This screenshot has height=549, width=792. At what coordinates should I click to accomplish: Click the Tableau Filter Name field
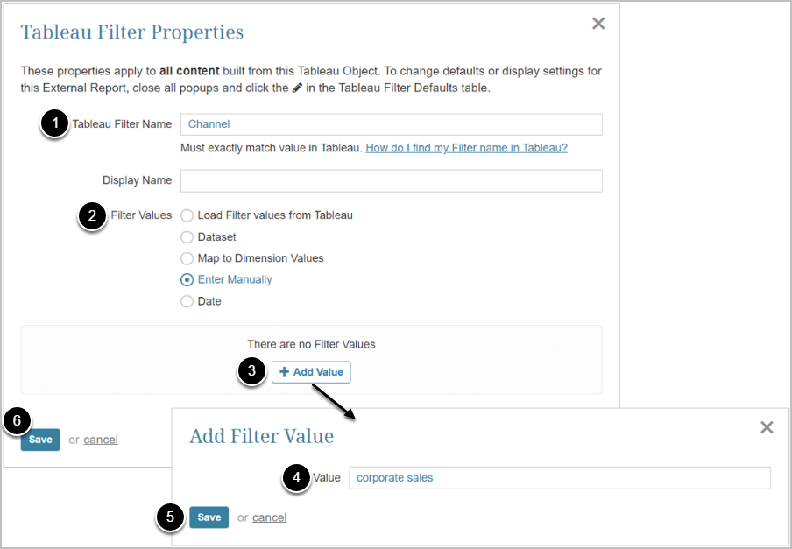click(x=391, y=124)
